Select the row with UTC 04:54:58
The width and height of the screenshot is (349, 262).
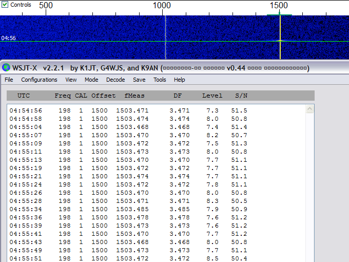click(x=128, y=119)
